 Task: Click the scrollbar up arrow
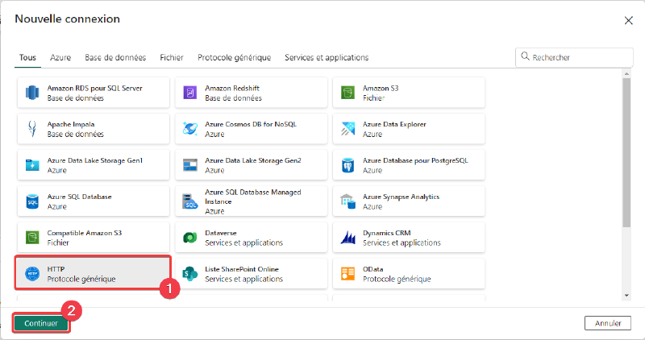pos(626,73)
